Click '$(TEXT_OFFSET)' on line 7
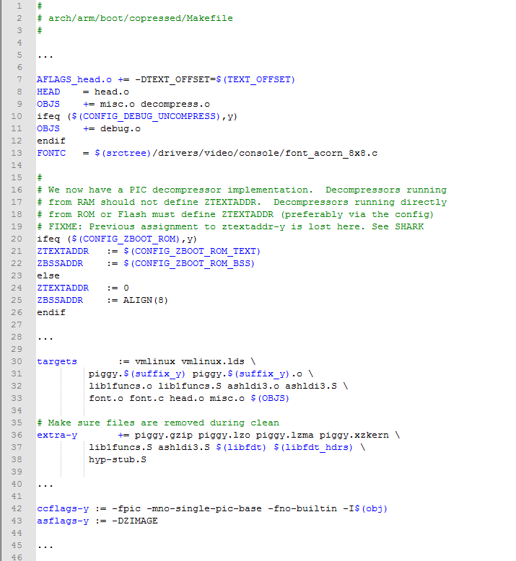 [x=255, y=79]
